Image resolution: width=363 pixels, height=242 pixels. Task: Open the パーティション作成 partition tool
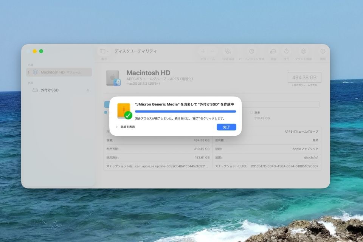point(251,51)
